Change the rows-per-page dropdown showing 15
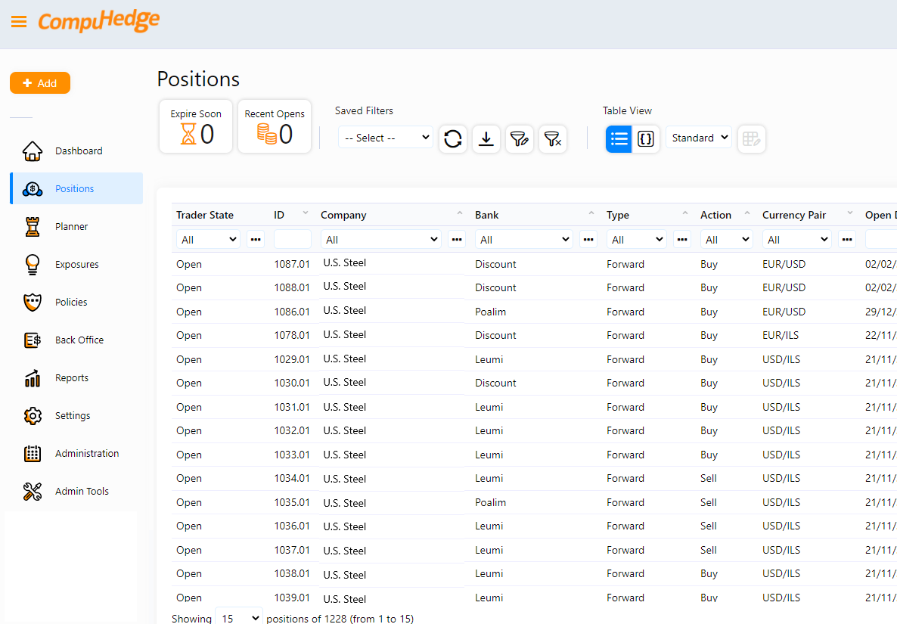The height and width of the screenshot is (624, 897). (239, 617)
